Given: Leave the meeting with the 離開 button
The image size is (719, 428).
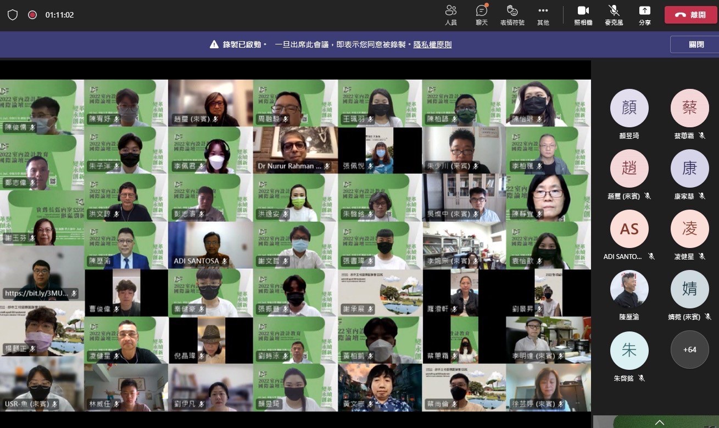Looking at the screenshot, I should point(691,15).
